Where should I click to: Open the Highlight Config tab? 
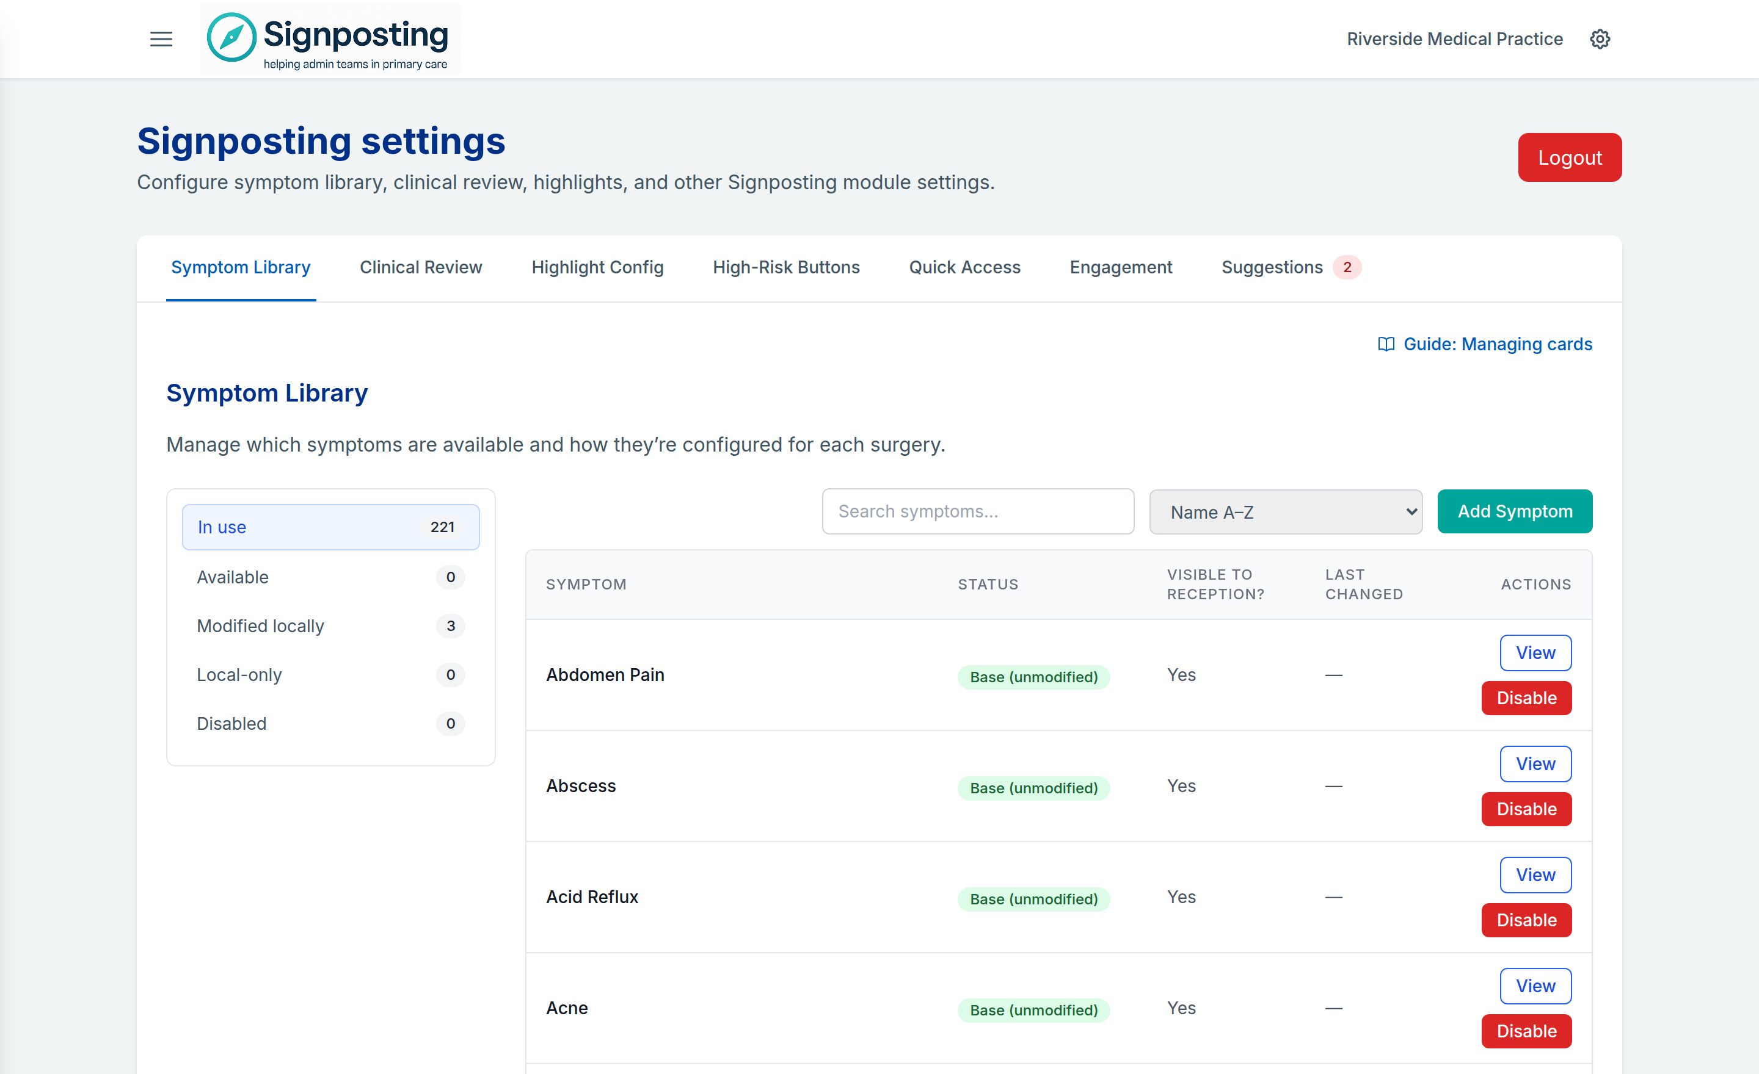pos(597,267)
